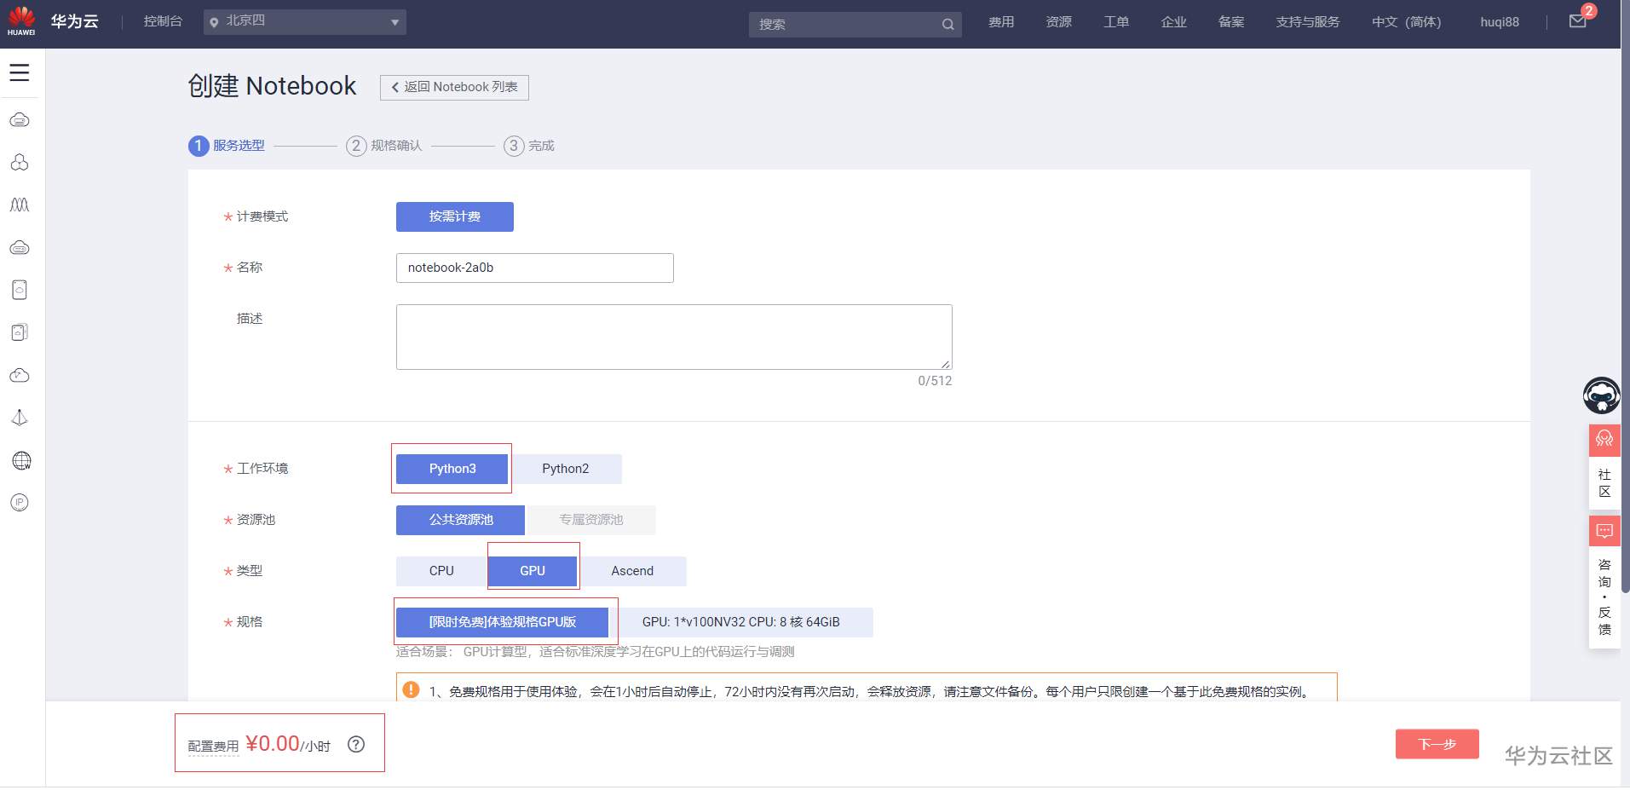Open the 社区 community side tile
The width and height of the screenshot is (1630, 790).
[x=1604, y=466]
